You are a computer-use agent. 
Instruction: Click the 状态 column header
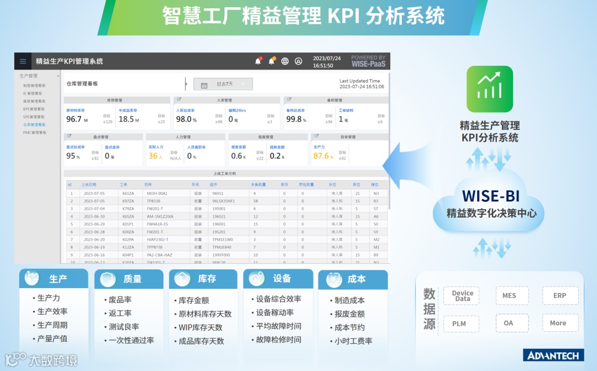pos(332,185)
